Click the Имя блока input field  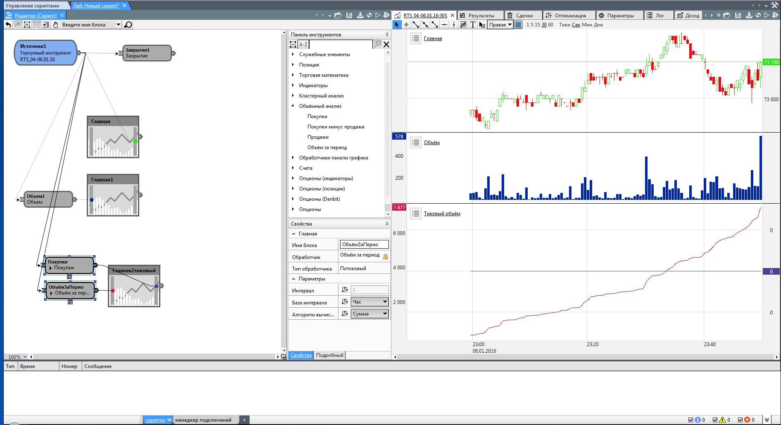pyautogui.click(x=364, y=245)
